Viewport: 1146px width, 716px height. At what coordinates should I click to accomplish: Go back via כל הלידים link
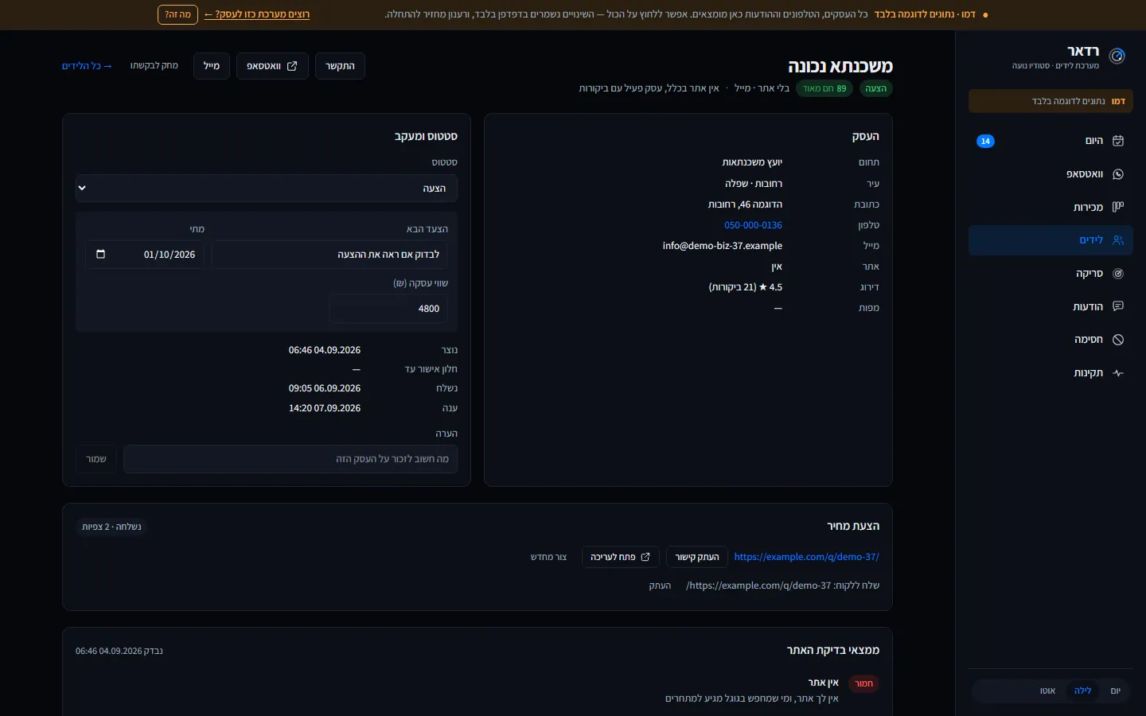click(87, 66)
